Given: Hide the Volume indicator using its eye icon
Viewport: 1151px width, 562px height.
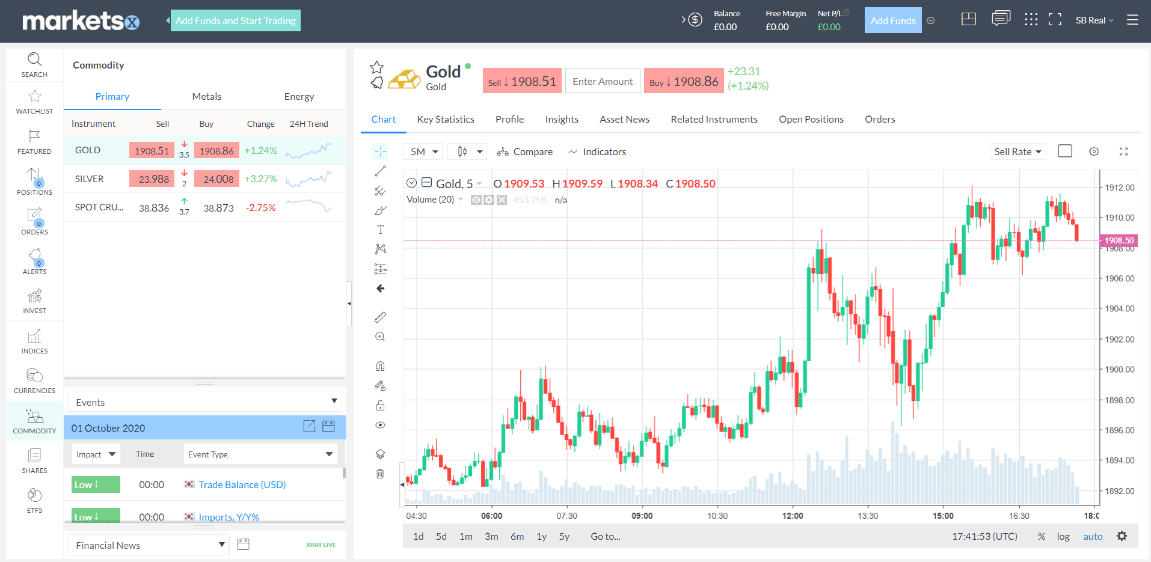Looking at the screenshot, I should [476, 200].
